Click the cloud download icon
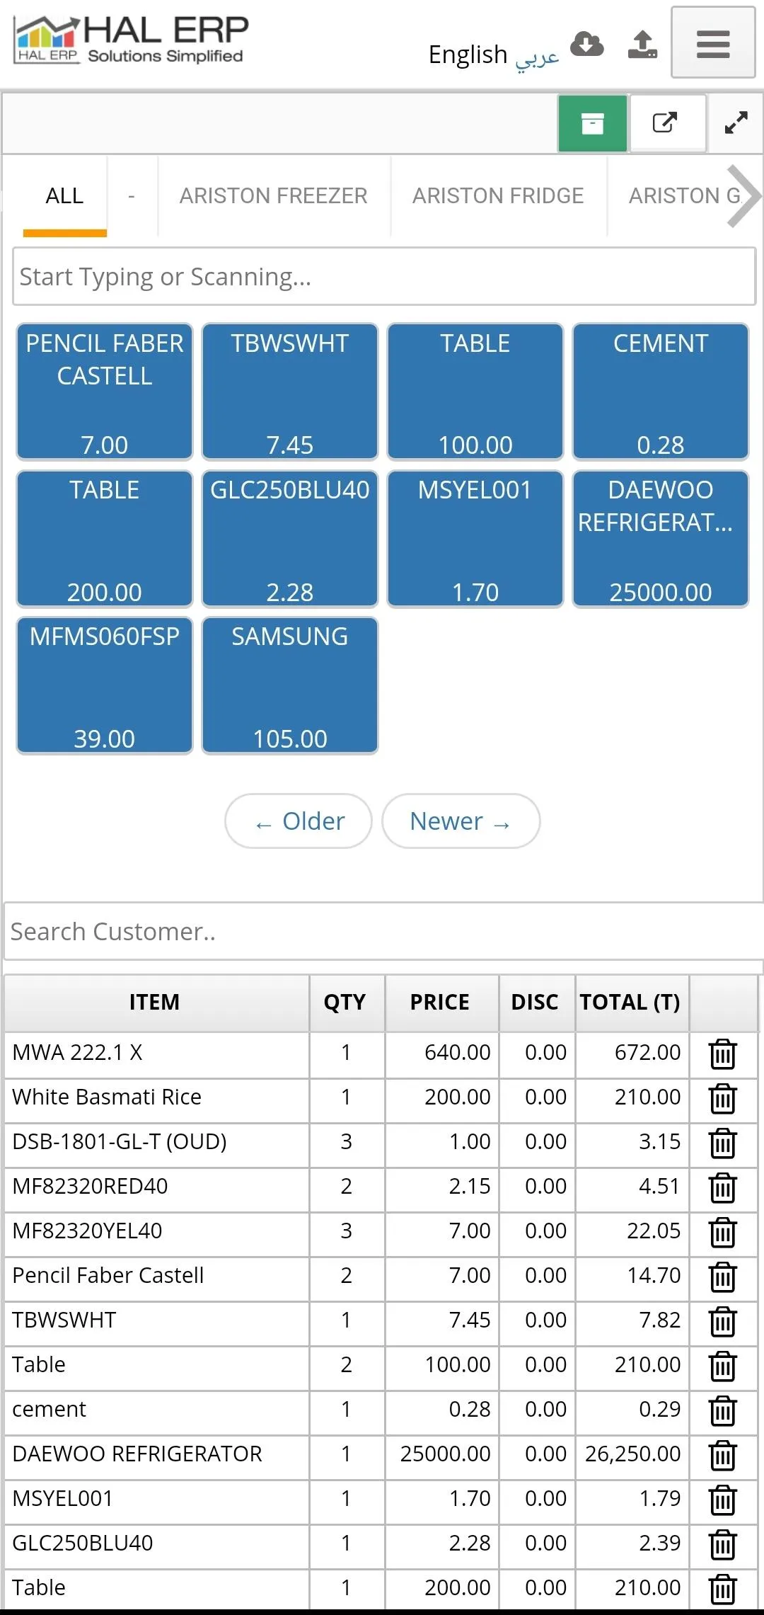This screenshot has width=764, height=1615. (587, 44)
